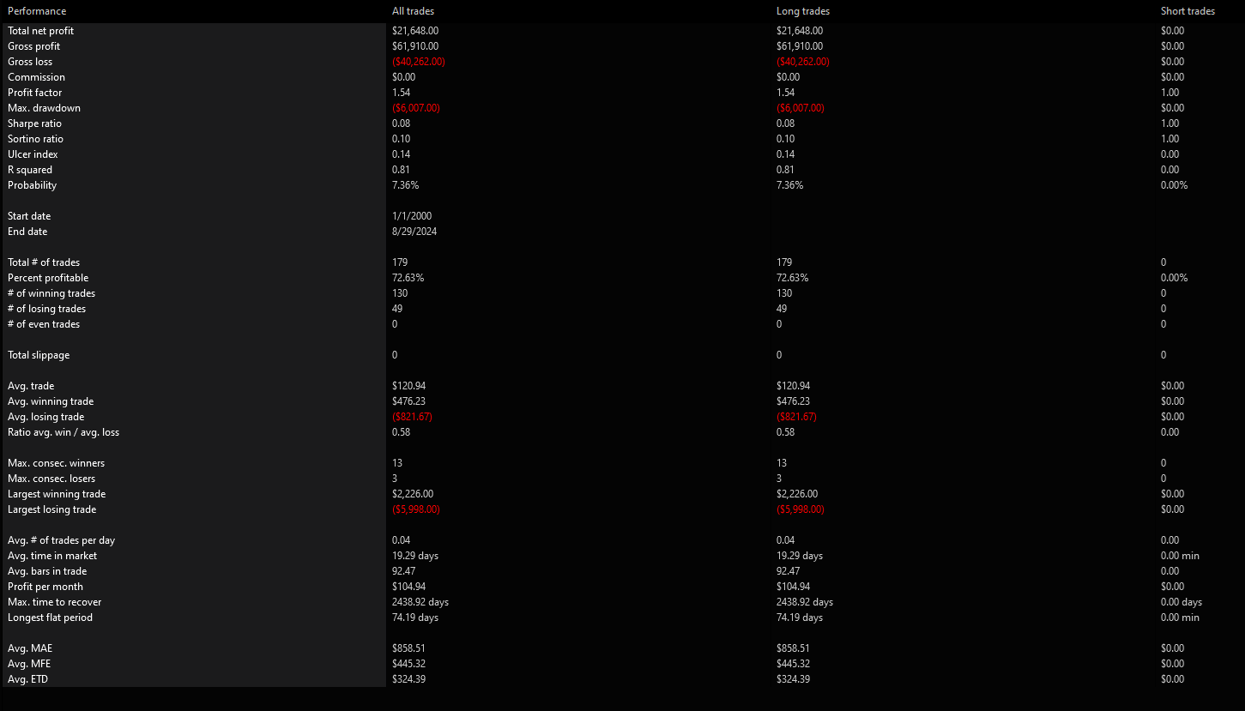The height and width of the screenshot is (711, 1245).
Task: Click All trades largest winning $2,226.00
Action: [413, 494]
